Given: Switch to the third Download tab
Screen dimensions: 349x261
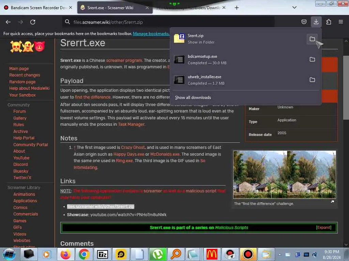Looking at the screenshot, I should (192, 8).
